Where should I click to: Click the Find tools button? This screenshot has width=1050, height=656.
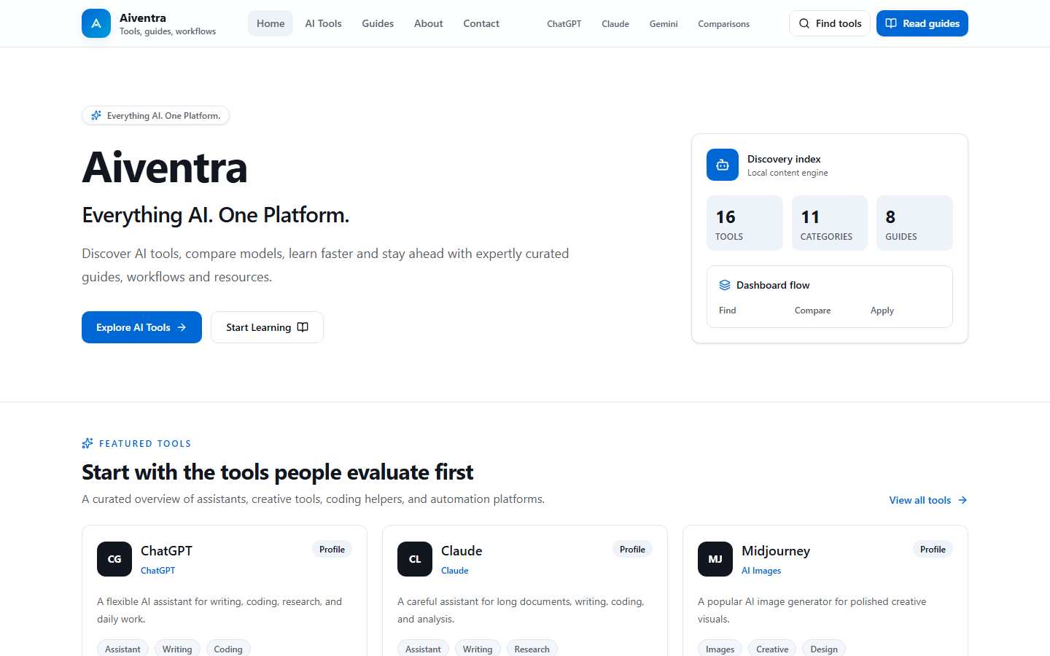(830, 23)
